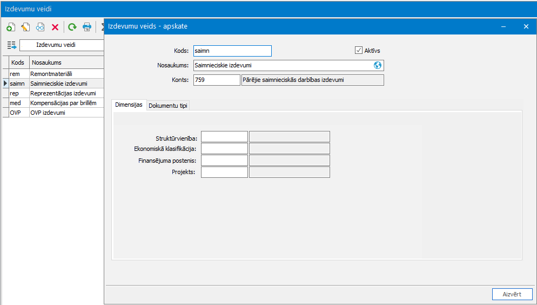Refresh the expense types list

click(72, 27)
